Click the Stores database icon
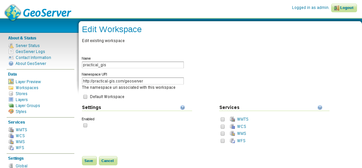This screenshot has width=362, height=168. point(11,93)
